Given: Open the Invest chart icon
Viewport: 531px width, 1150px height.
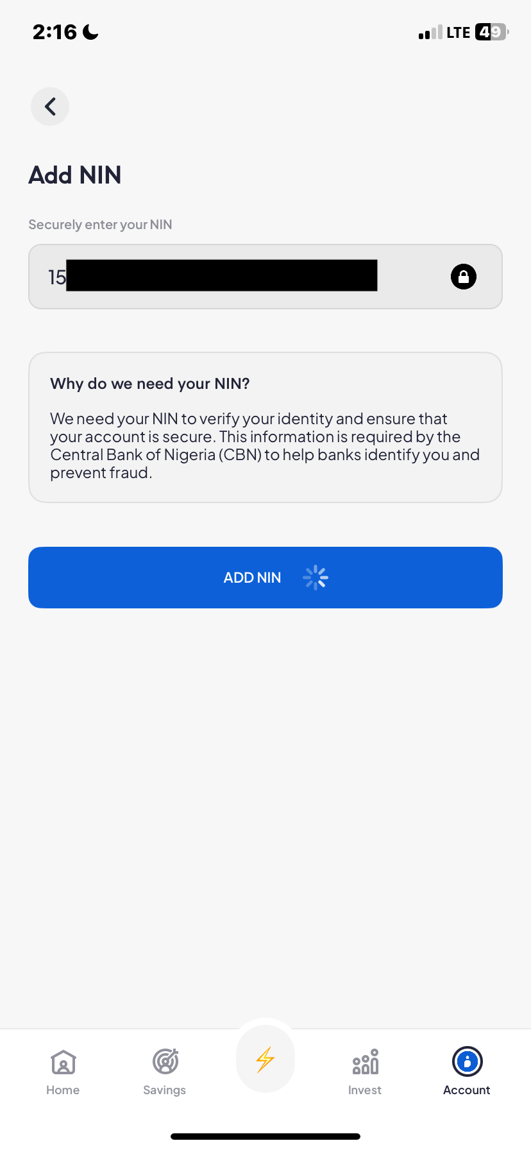Looking at the screenshot, I should [365, 1062].
